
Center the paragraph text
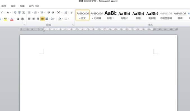coord(33,19)
